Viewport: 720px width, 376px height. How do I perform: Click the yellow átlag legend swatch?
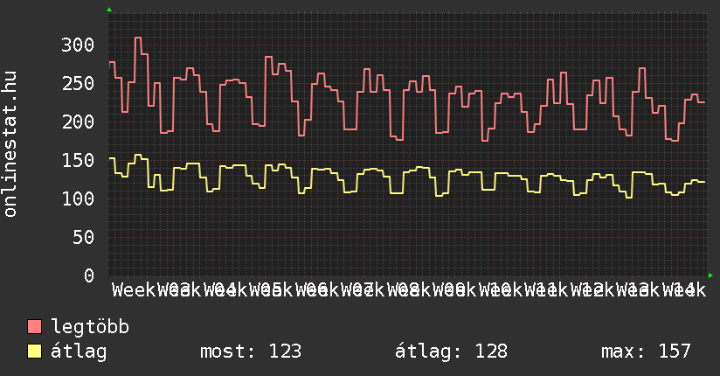pyautogui.click(x=35, y=352)
